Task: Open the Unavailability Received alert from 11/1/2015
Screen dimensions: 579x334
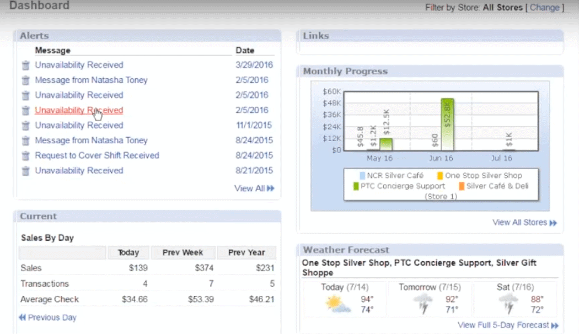Action: (x=79, y=126)
